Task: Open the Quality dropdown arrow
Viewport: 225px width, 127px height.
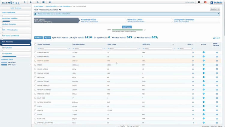Action: (218, 9)
